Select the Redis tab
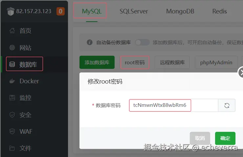This screenshot has height=157, width=243. [220, 11]
